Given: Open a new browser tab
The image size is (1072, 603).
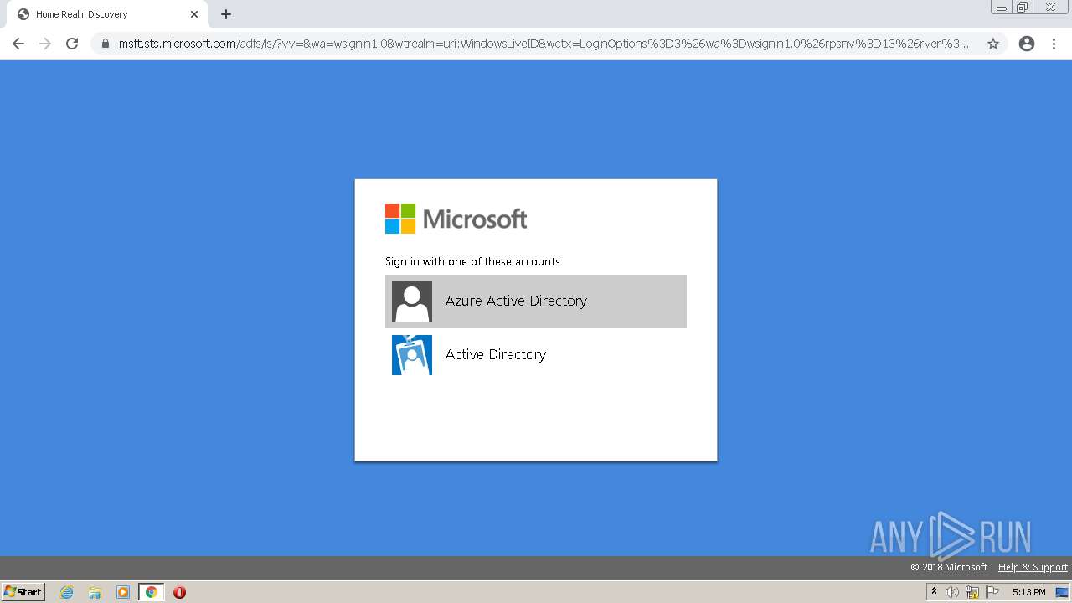Looking at the screenshot, I should point(226,14).
